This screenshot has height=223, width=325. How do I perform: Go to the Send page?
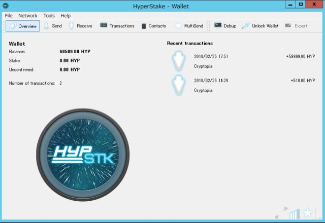53,26
